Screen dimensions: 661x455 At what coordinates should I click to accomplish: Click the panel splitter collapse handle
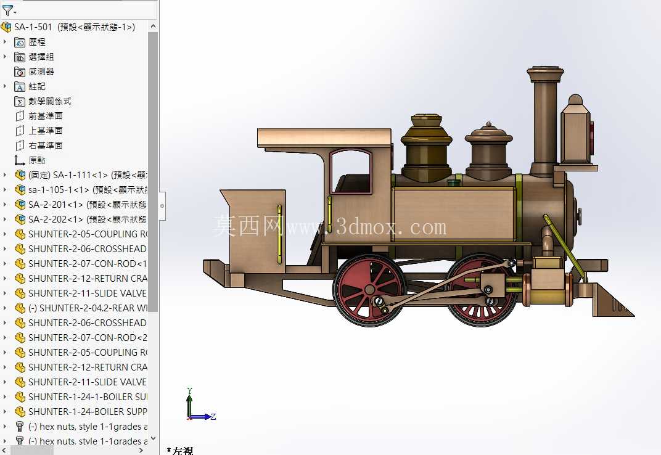tap(162, 206)
